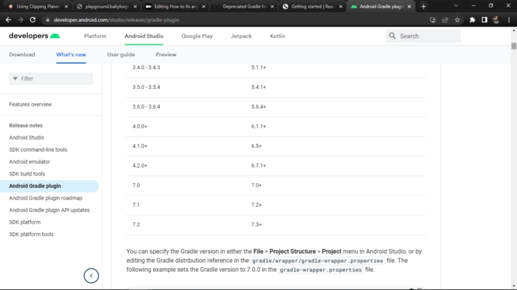
Task: Open tab search dropdown arrow
Action: coord(456,6)
